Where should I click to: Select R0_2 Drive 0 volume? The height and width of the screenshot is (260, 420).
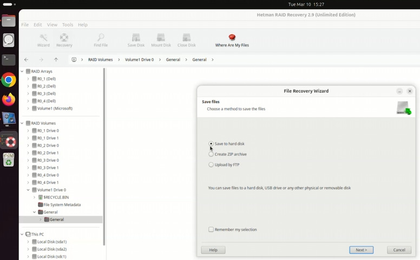click(x=45, y=146)
